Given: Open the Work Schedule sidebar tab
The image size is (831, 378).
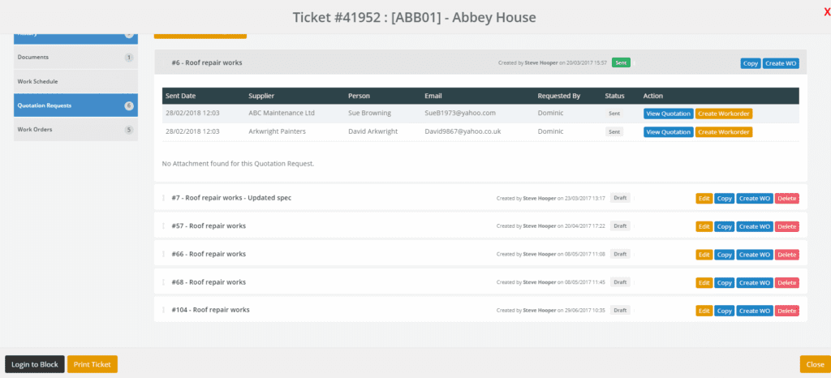Looking at the screenshot, I should [37, 82].
